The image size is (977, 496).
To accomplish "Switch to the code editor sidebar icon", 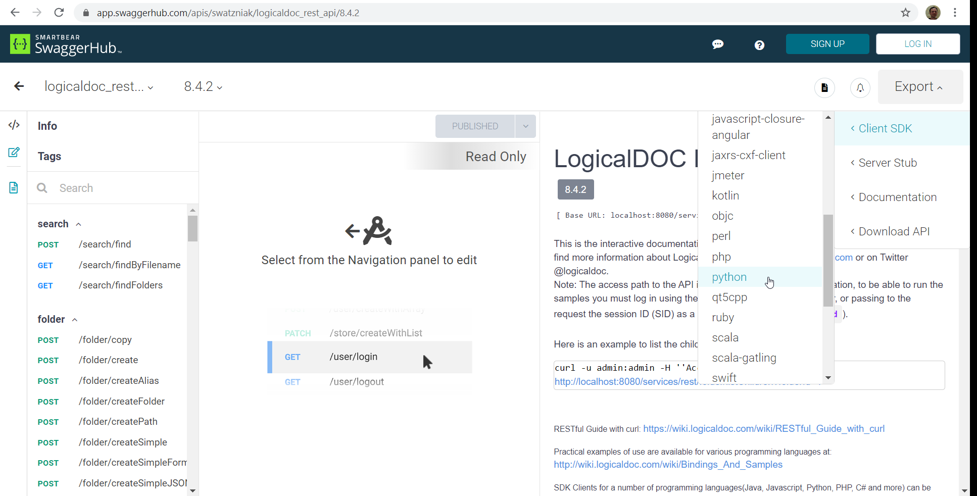I will [14, 125].
